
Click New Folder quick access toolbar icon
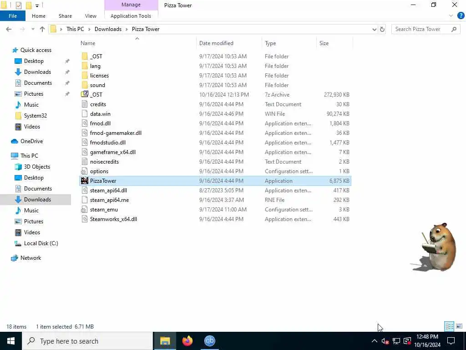(x=29, y=5)
